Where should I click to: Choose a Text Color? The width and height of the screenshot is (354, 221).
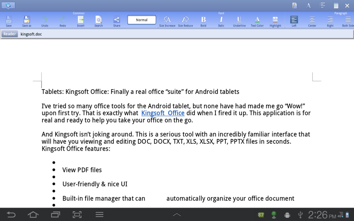[257, 21]
